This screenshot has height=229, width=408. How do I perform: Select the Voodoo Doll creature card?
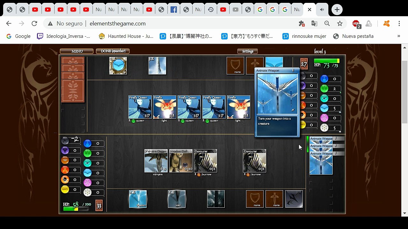pos(181,161)
